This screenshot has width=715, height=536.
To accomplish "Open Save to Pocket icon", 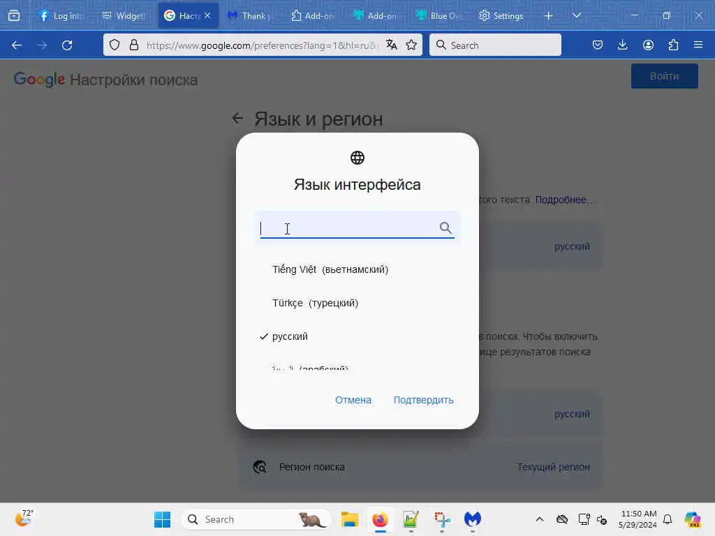I will point(598,45).
